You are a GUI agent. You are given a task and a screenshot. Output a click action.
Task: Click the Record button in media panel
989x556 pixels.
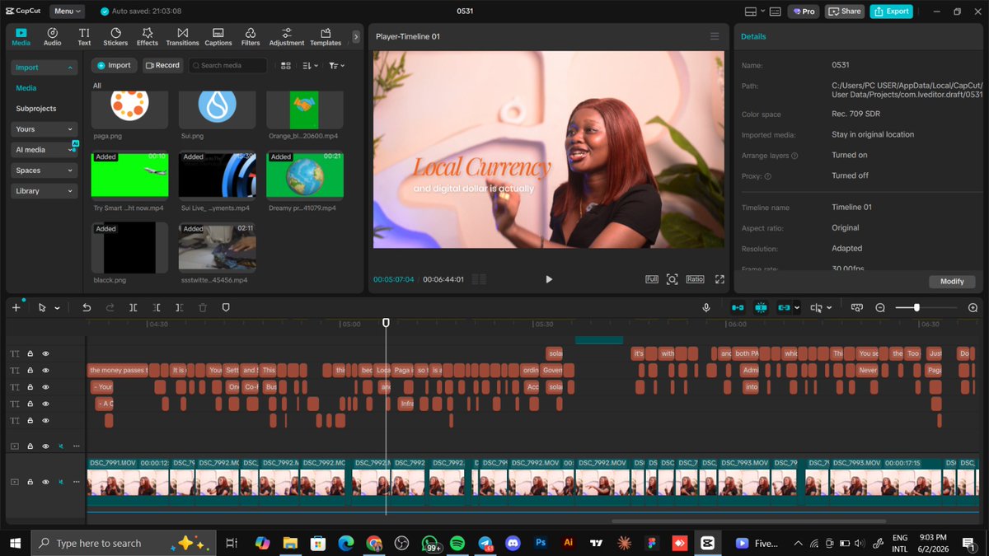coord(162,65)
